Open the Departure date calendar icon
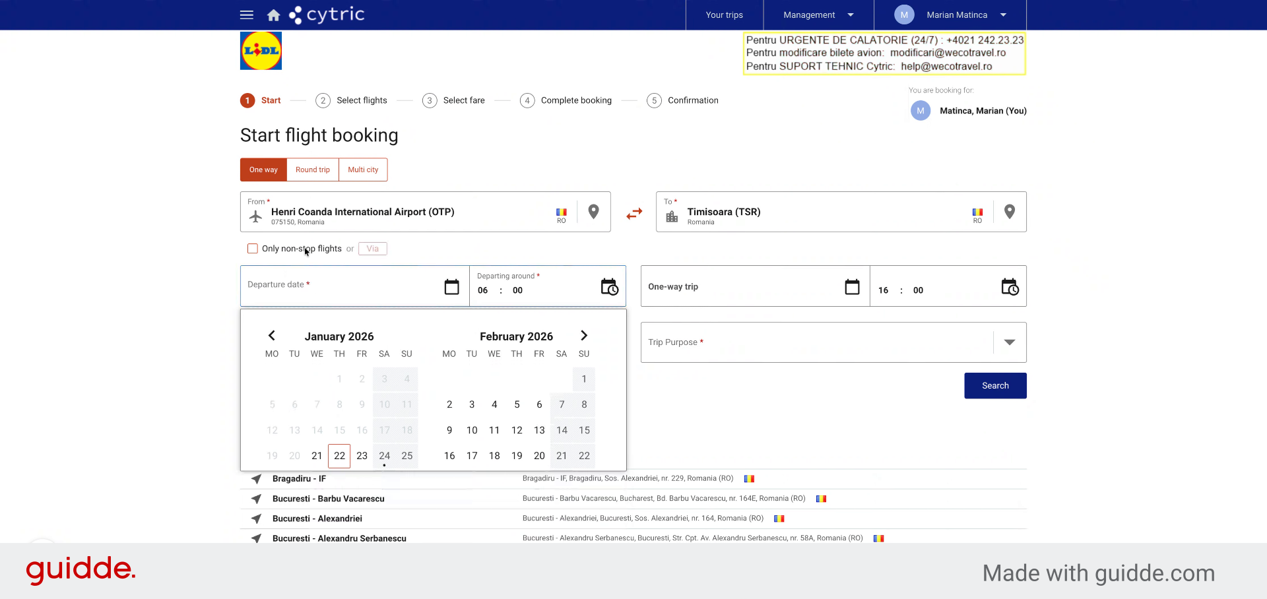 (x=452, y=286)
